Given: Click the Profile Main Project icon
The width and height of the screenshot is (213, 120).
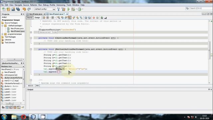Looking at the screenshot, I should (x=80, y=9).
